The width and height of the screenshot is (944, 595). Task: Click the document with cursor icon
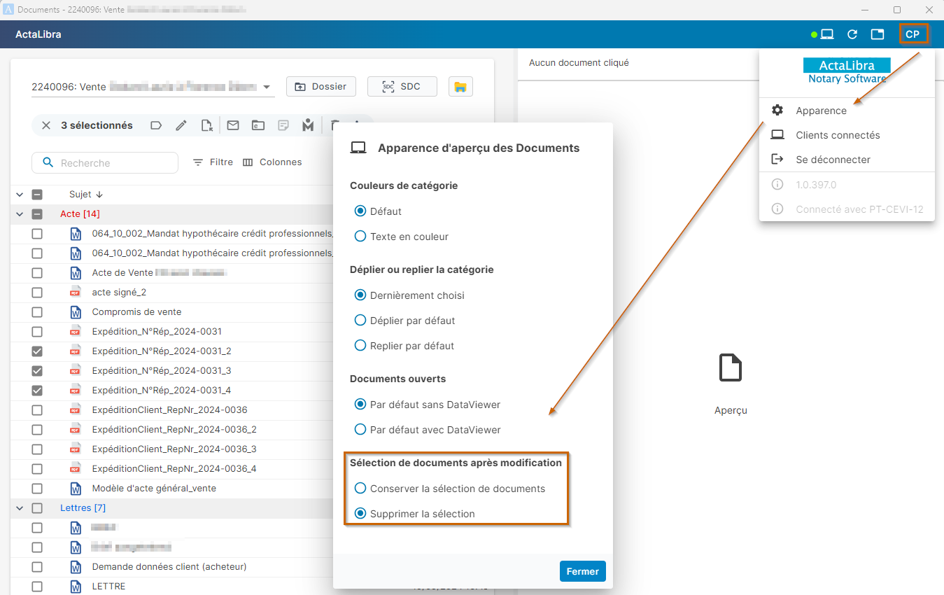click(x=206, y=125)
